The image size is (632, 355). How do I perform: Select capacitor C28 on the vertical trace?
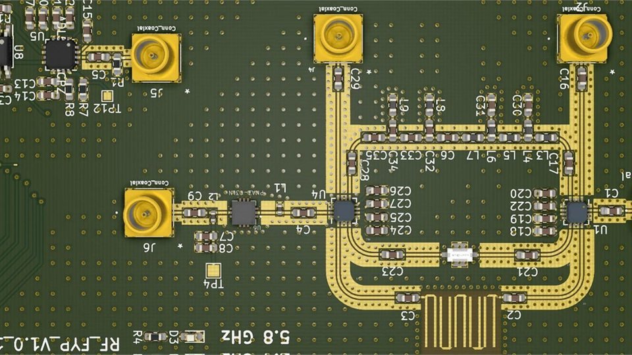(x=352, y=163)
